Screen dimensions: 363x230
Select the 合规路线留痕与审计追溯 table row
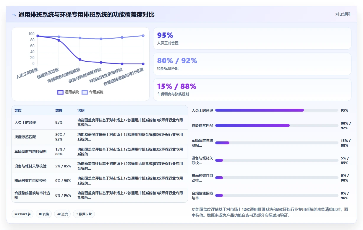point(100,195)
